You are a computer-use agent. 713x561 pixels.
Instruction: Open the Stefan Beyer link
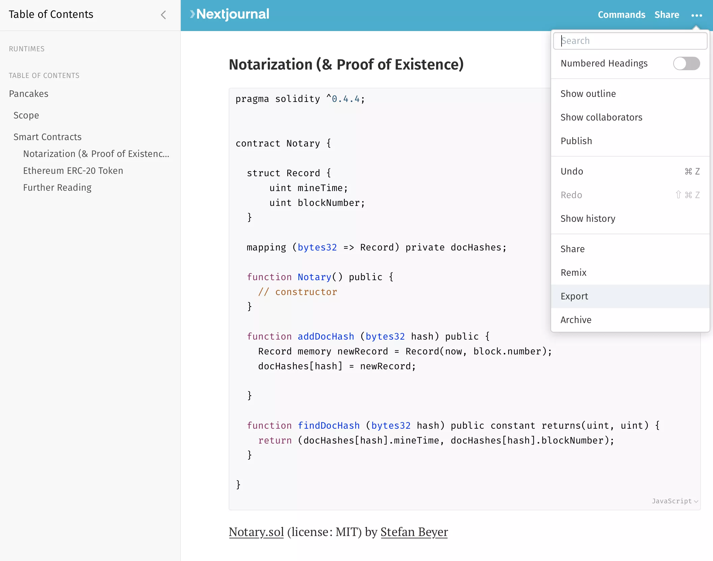[414, 532]
